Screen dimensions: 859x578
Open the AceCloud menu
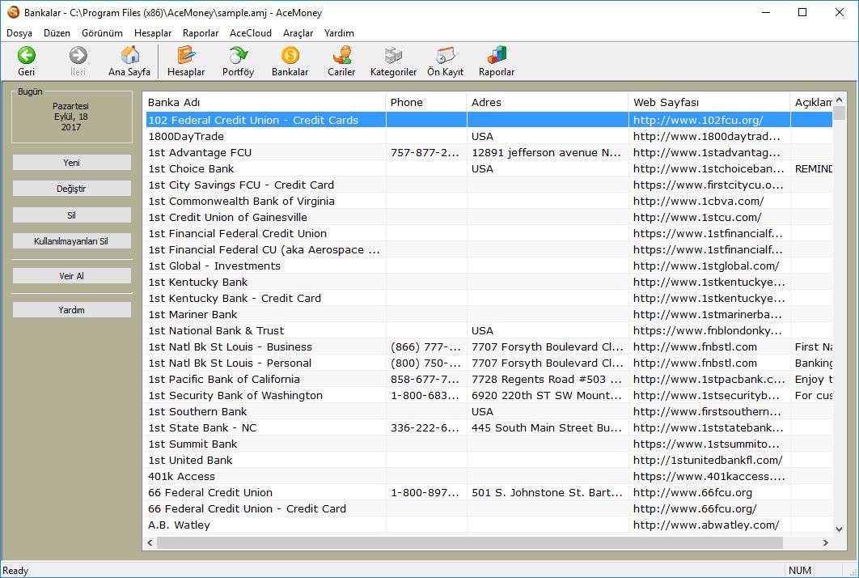pyautogui.click(x=251, y=33)
